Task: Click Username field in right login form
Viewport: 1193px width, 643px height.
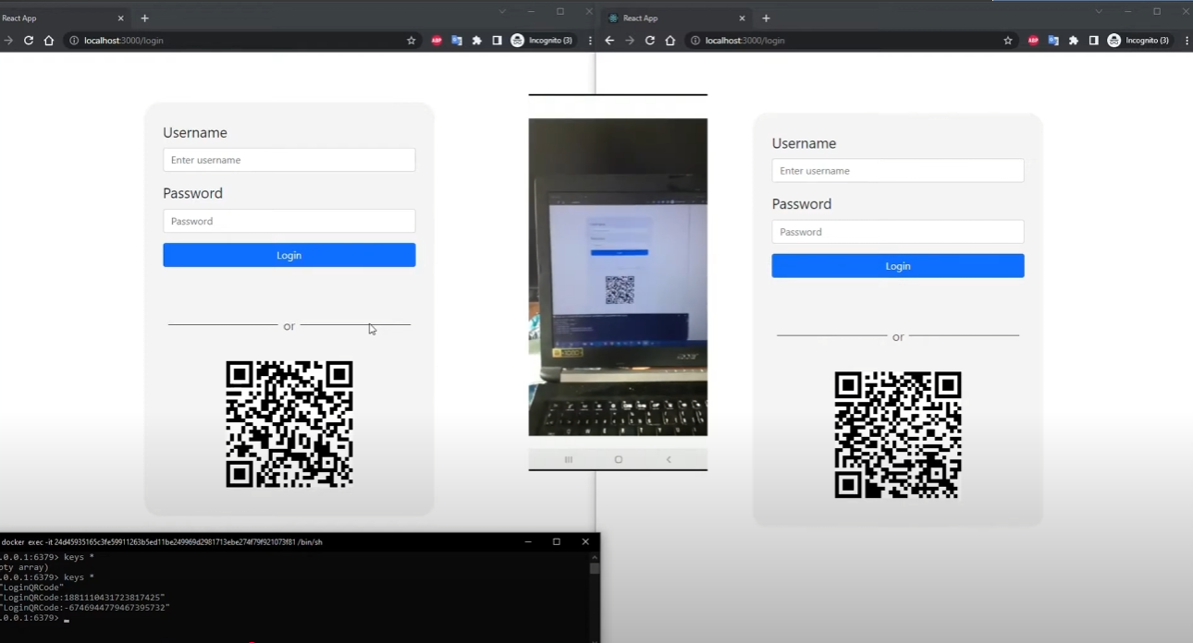Action: click(898, 171)
